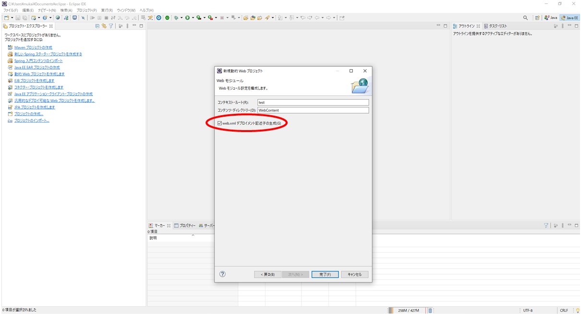Open the dialog help question-mark icon
This screenshot has width=581, height=314.
222,274
